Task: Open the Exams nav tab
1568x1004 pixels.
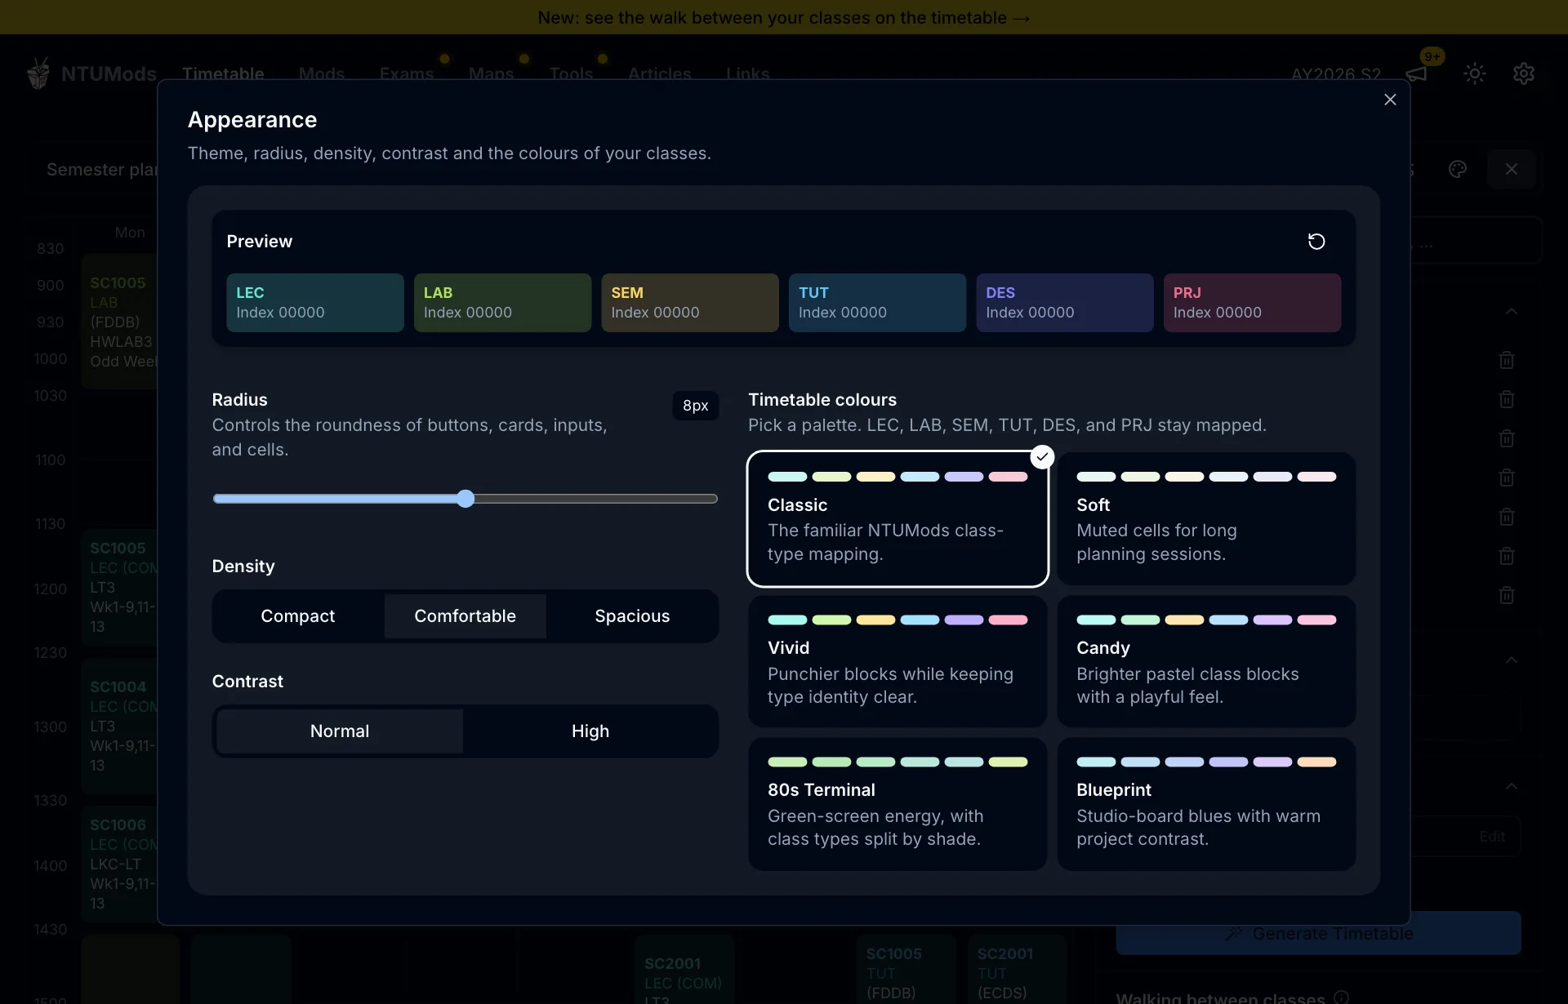Action: tap(407, 74)
